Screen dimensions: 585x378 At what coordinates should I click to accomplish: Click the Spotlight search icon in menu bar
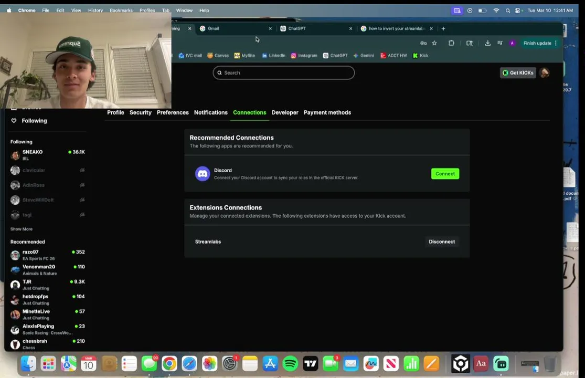[x=508, y=10]
